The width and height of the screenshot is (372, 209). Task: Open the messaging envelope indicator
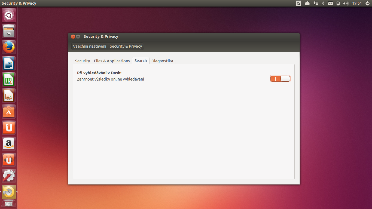point(330,3)
